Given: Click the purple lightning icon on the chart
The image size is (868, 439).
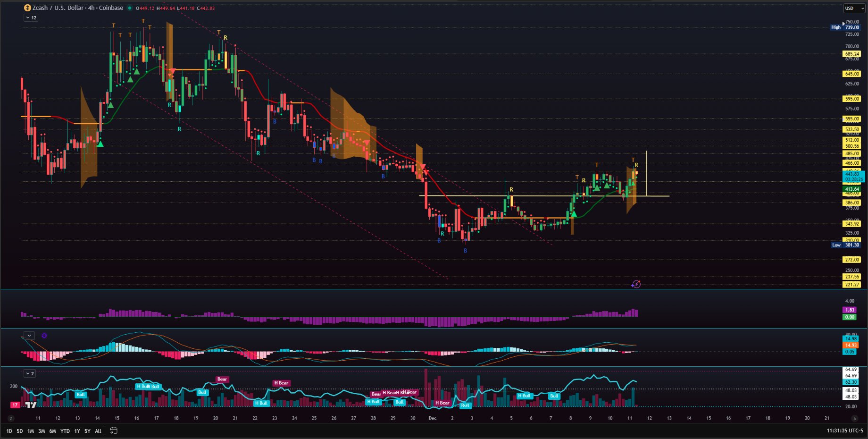Looking at the screenshot, I should (x=636, y=284).
